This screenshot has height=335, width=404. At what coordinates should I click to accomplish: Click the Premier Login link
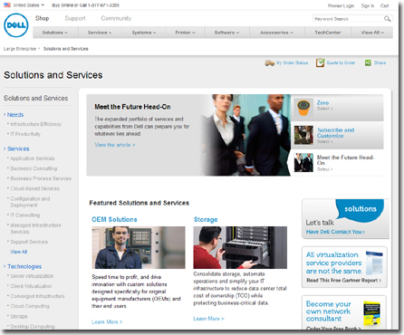(x=341, y=5)
